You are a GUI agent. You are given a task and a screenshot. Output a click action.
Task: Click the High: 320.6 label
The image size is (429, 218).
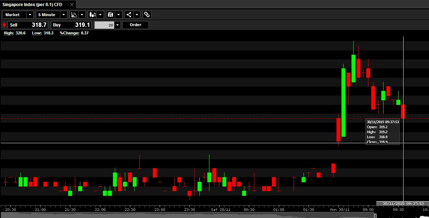point(15,33)
